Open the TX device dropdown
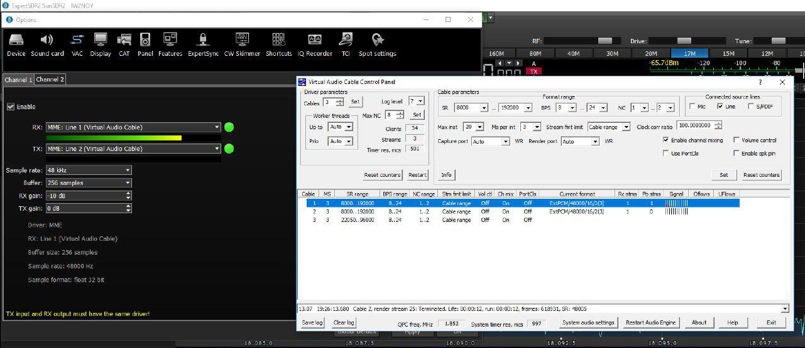 tap(133, 149)
